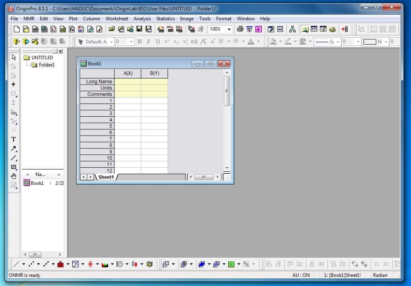The image size is (411, 286).
Task: Select the Zoom Out tool
Action: (14, 75)
